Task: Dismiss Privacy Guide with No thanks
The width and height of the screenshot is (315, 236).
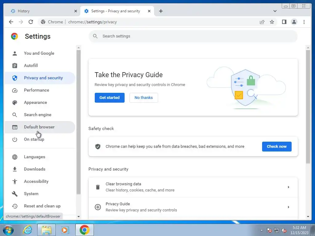Action: pyautogui.click(x=144, y=97)
